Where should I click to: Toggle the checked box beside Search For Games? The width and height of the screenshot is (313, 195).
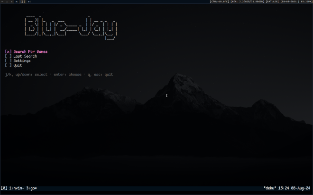pos(8,51)
